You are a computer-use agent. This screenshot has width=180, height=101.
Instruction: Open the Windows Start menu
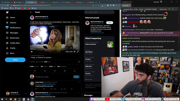point(2,99)
